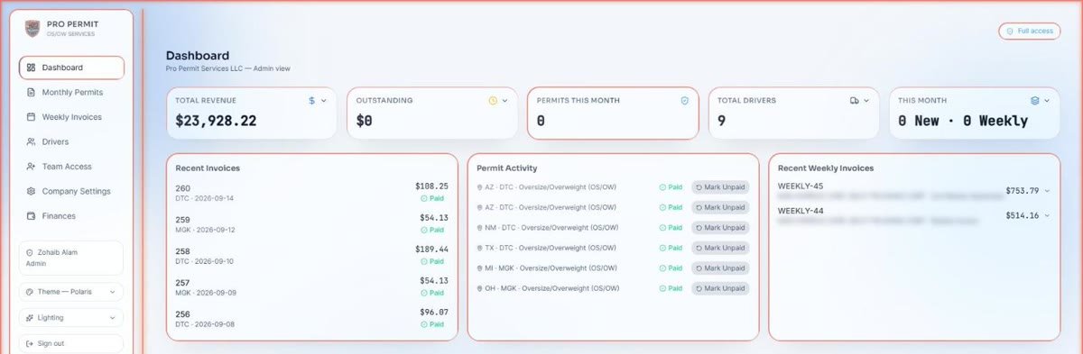Mark NM permit as unpaid
This screenshot has height=354, width=1083.
pyautogui.click(x=720, y=228)
